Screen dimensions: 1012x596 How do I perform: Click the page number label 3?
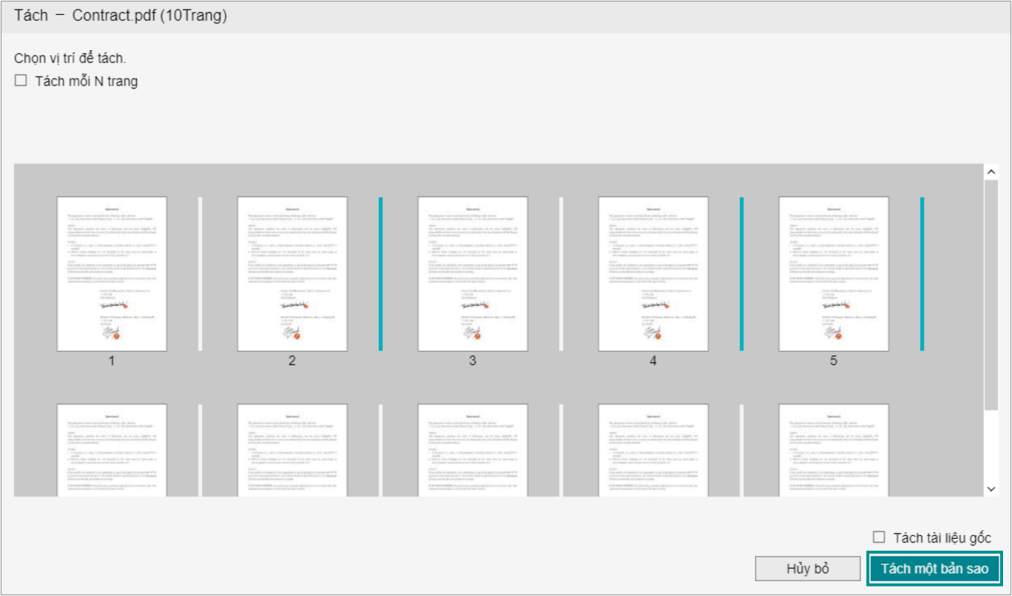click(473, 361)
